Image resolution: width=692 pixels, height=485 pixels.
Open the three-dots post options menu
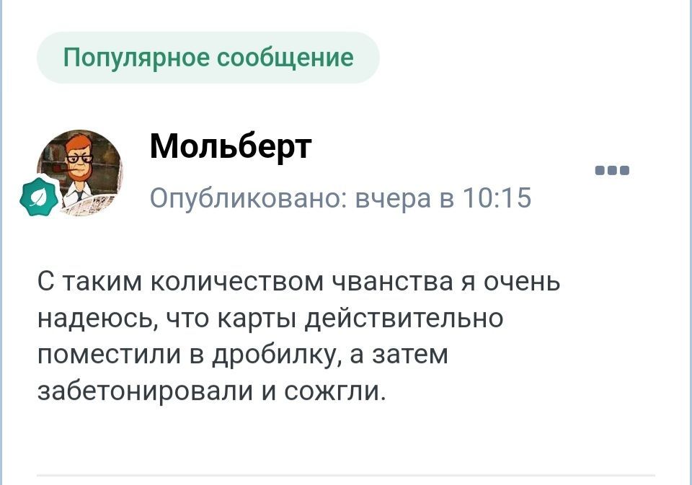(613, 171)
